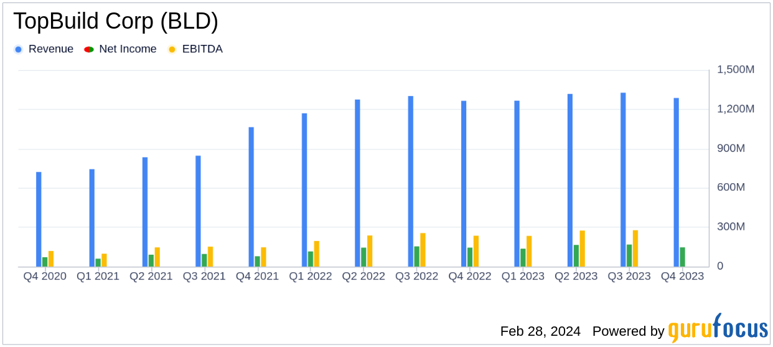Select the Q4 2021 blue Revenue bar
Viewport: 773px width, 347px height.
pyautogui.click(x=251, y=196)
